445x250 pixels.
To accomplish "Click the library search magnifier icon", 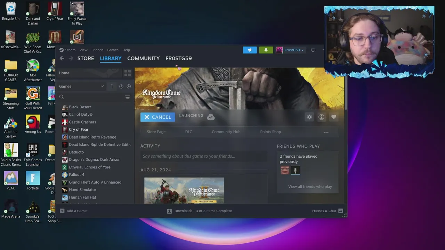I will coord(62,97).
